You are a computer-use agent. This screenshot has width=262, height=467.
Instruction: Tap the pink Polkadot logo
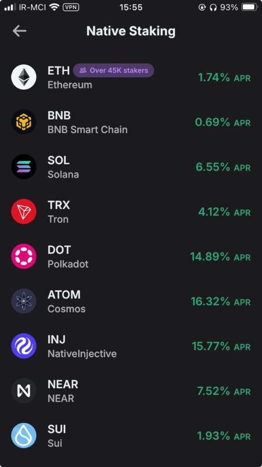point(24,256)
